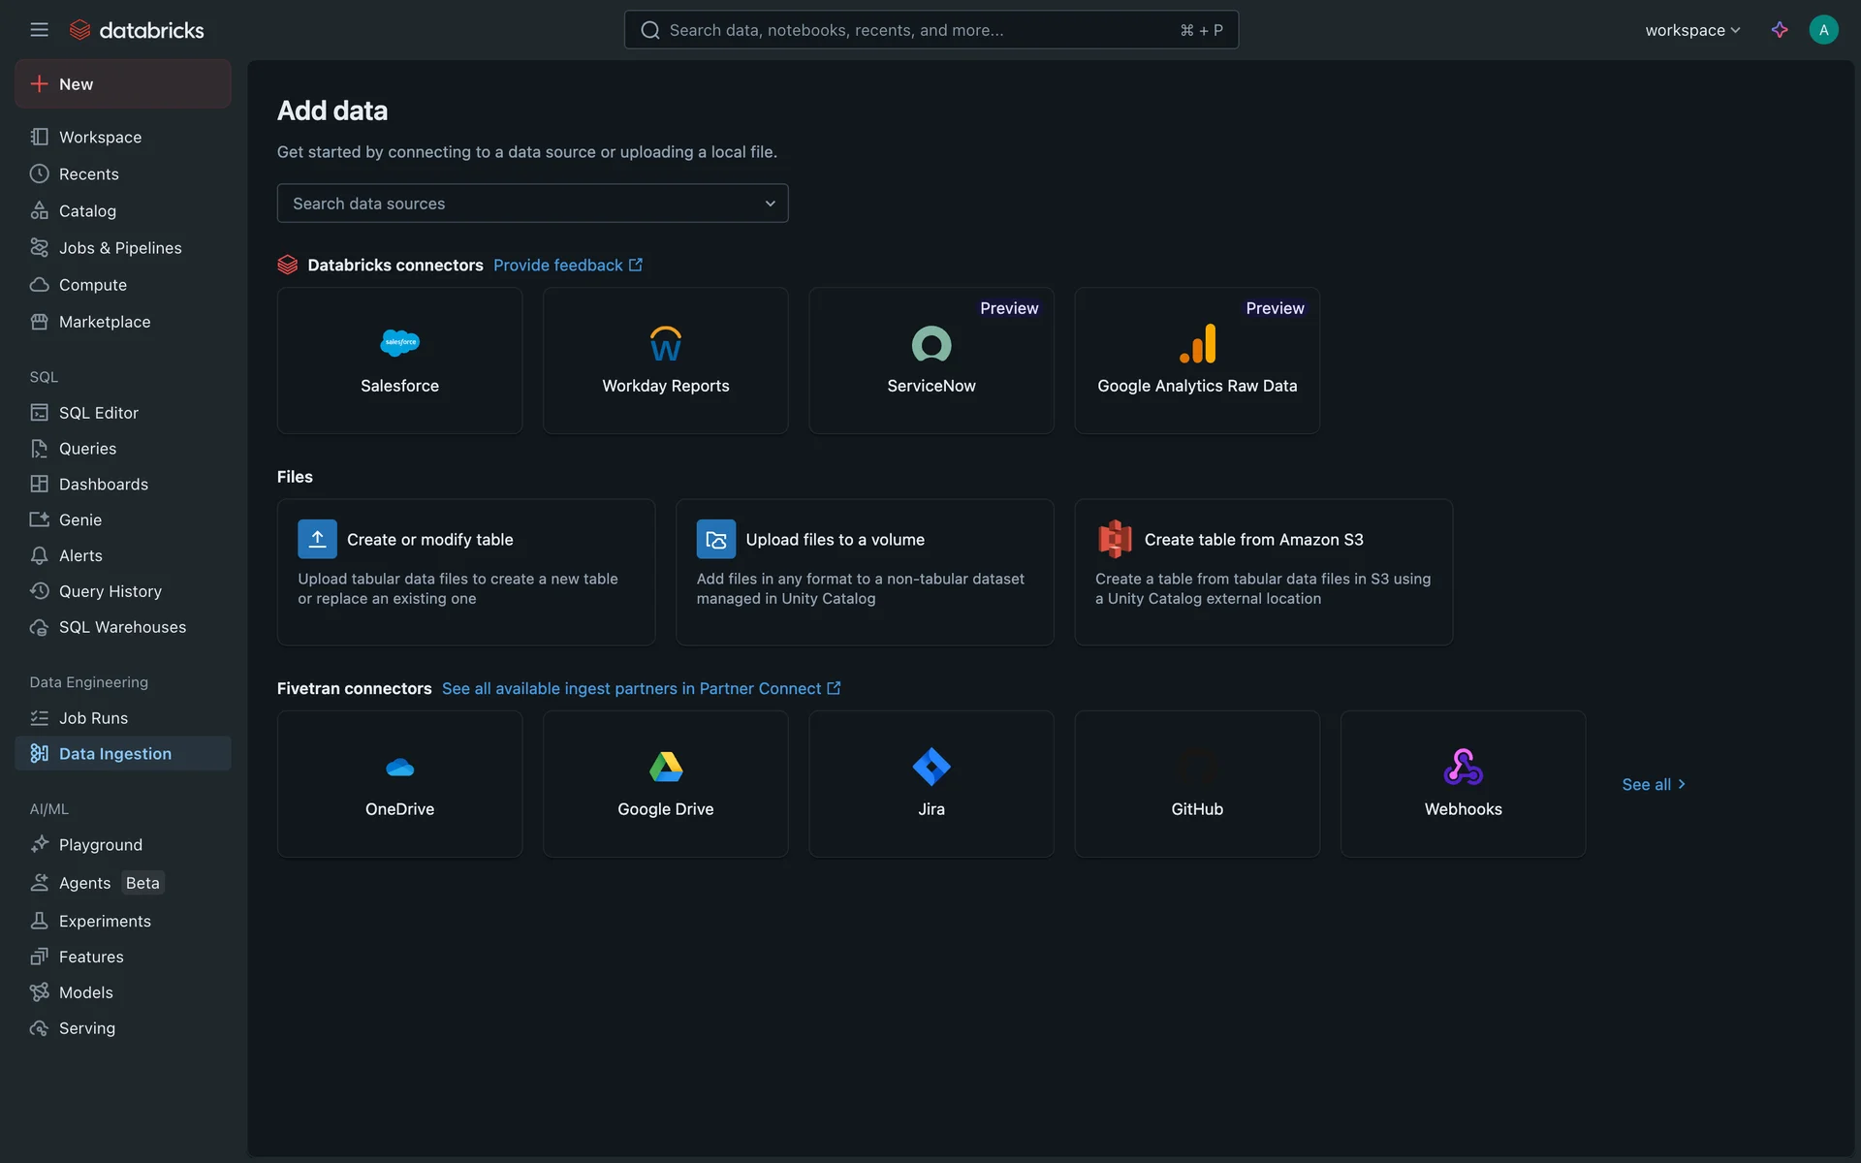Open the Databricks Assistant sparkle icon
The width and height of the screenshot is (1861, 1163).
tap(1779, 30)
